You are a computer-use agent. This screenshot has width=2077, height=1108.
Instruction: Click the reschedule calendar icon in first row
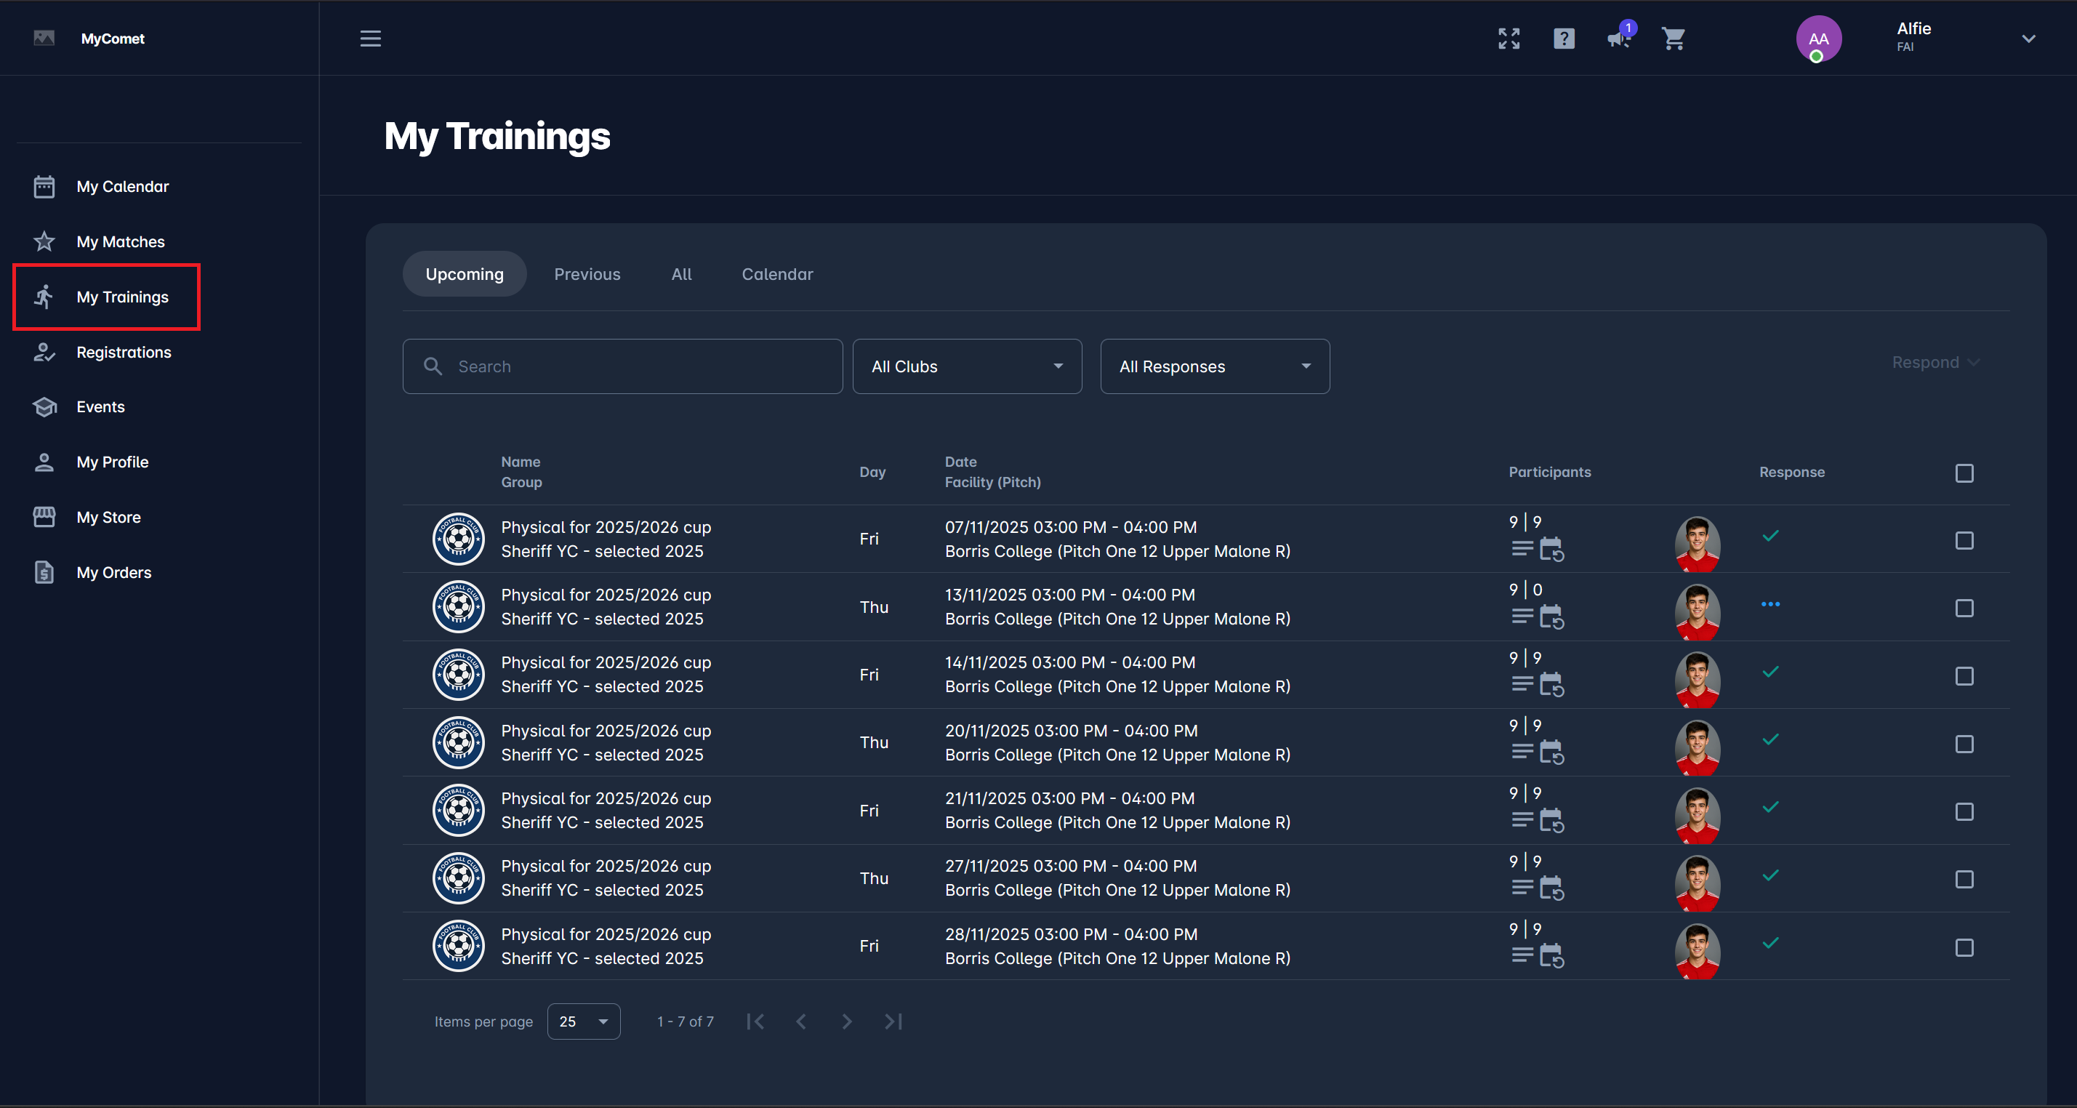[x=1551, y=550]
